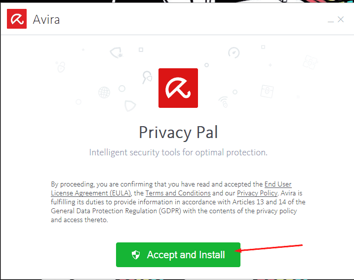The height and width of the screenshot is (280, 354).
Task: Click the faint shield icon below the globe
Action: tap(130, 105)
